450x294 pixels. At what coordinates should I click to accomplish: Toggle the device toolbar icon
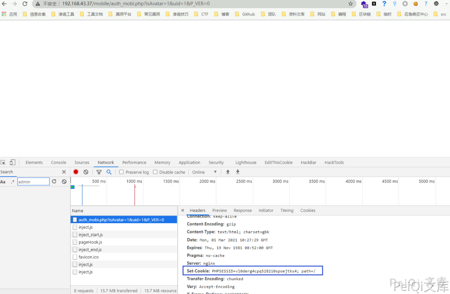(12, 162)
